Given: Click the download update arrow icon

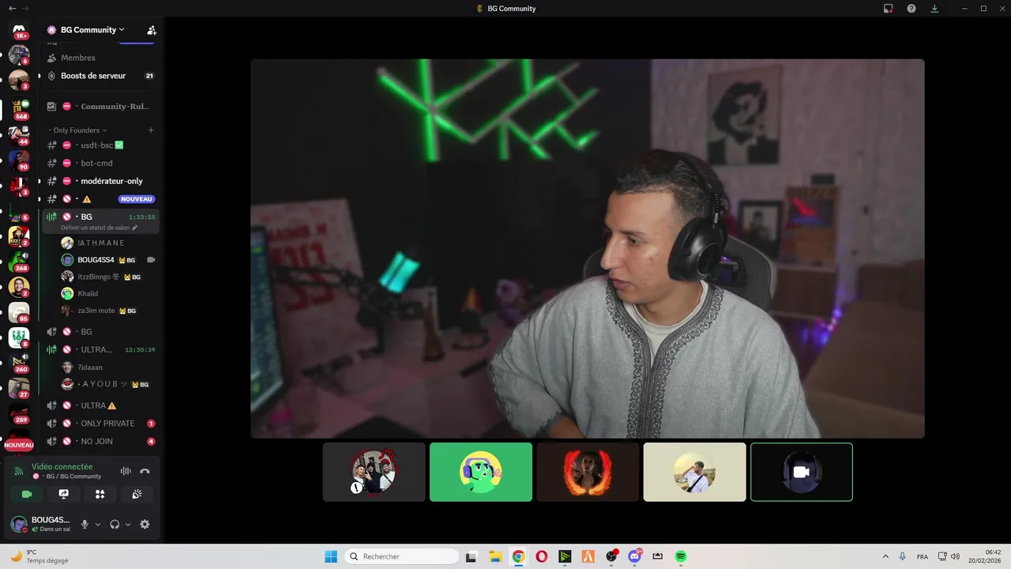Looking at the screenshot, I should (x=934, y=9).
